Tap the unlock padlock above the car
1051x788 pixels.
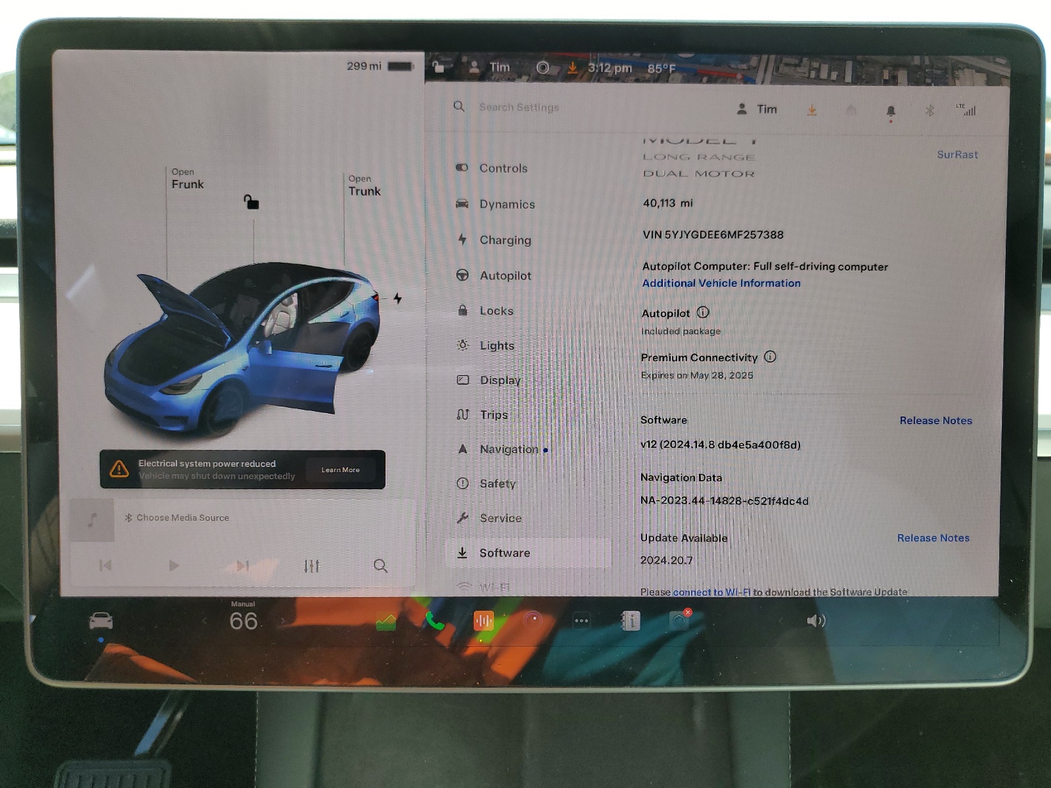click(x=251, y=202)
